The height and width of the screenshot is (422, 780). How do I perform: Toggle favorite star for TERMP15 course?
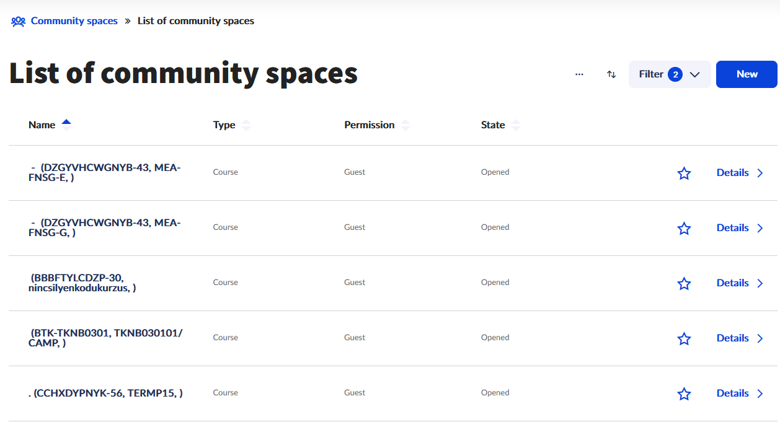pyautogui.click(x=684, y=394)
